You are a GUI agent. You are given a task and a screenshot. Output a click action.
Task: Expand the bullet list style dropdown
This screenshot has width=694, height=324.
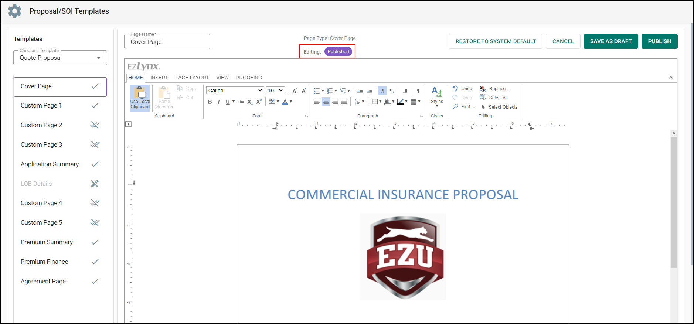point(323,91)
